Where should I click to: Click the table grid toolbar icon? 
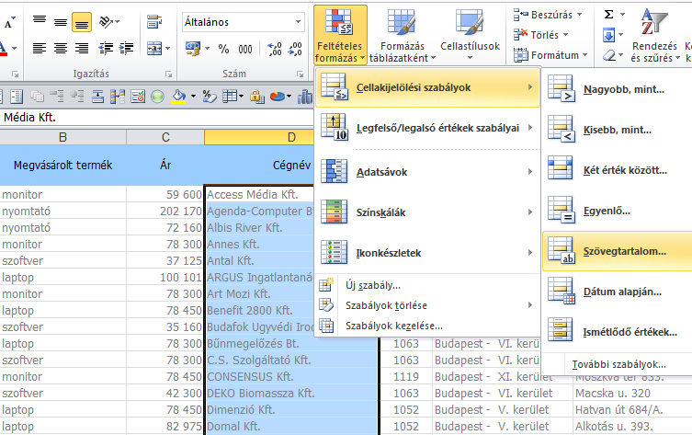point(230,97)
